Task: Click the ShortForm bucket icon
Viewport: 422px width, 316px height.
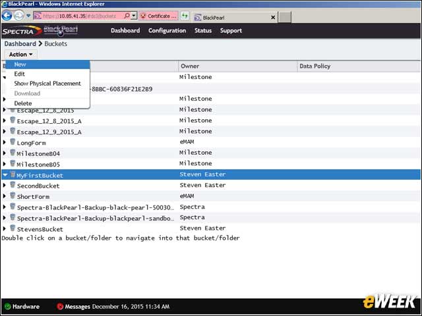Action: click(x=13, y=196)
